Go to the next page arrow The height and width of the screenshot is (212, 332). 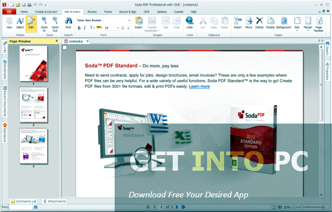tap(177, 207)
